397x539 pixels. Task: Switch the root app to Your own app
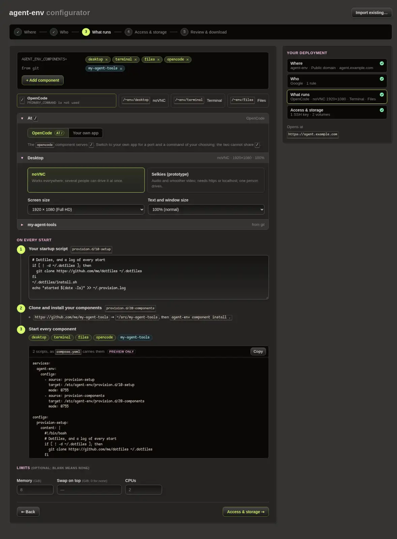point(86,133)
